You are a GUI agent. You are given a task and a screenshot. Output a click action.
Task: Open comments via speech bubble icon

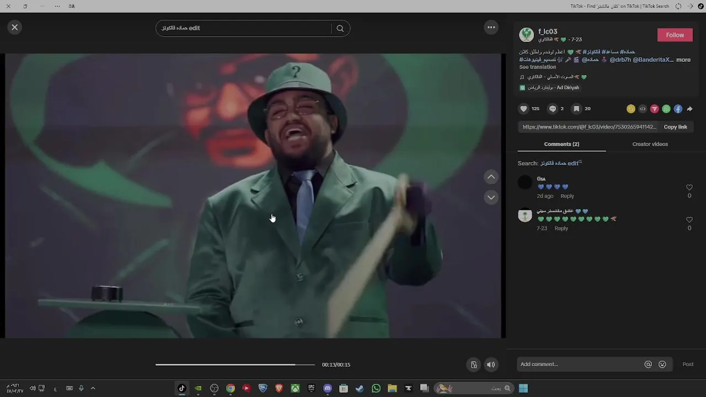coord(553,109)
